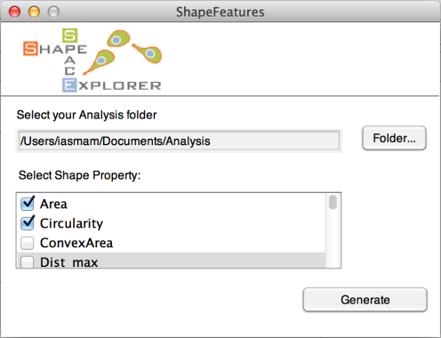This screenshot has width=441, height=338.
Task: Check the Dist_max checkbox
Action: 28,262
